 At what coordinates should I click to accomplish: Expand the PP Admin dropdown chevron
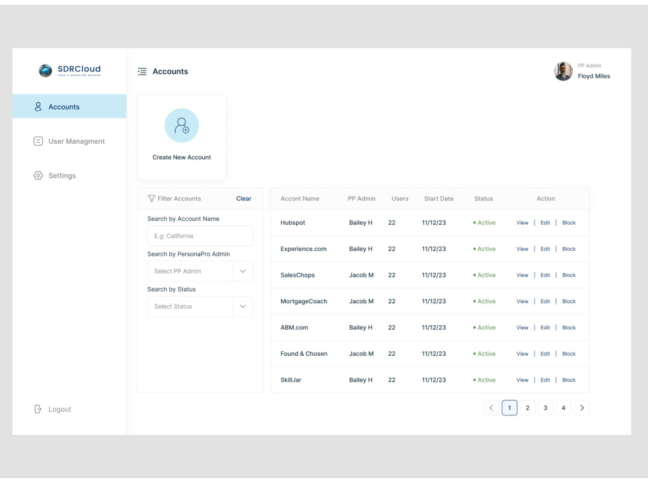(242, 271)
